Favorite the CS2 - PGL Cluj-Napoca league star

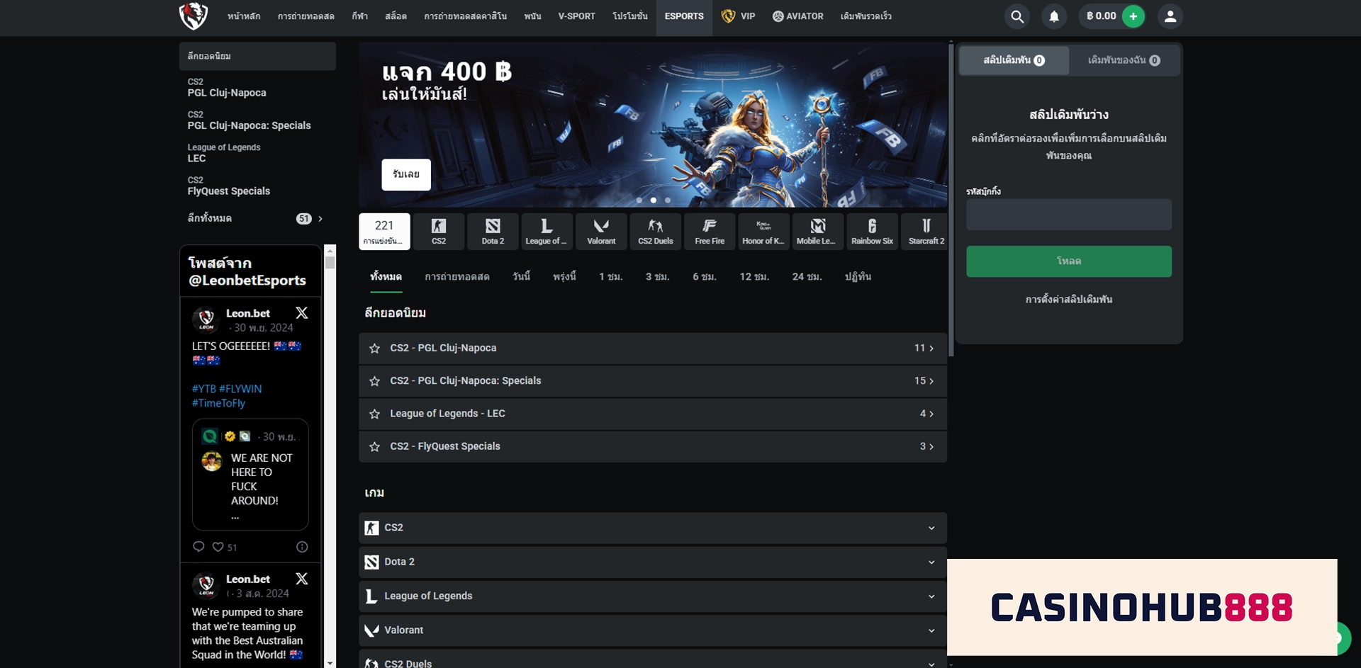374,349
